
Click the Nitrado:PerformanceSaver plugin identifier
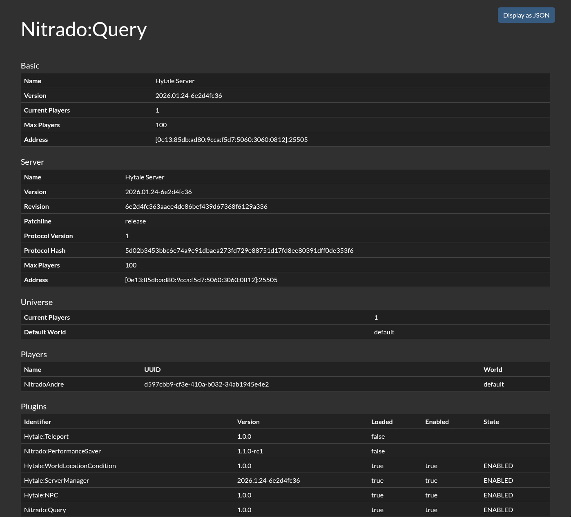click(62, 451)
